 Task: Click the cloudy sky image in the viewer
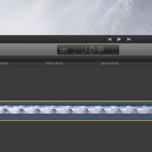[76, 17]
